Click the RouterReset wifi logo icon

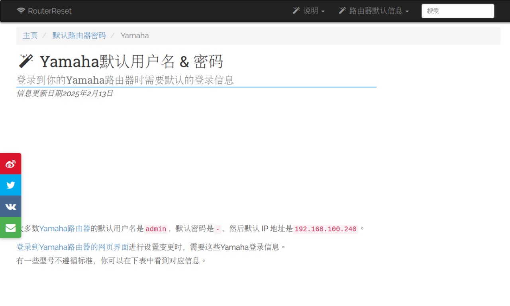pos(21,11)
